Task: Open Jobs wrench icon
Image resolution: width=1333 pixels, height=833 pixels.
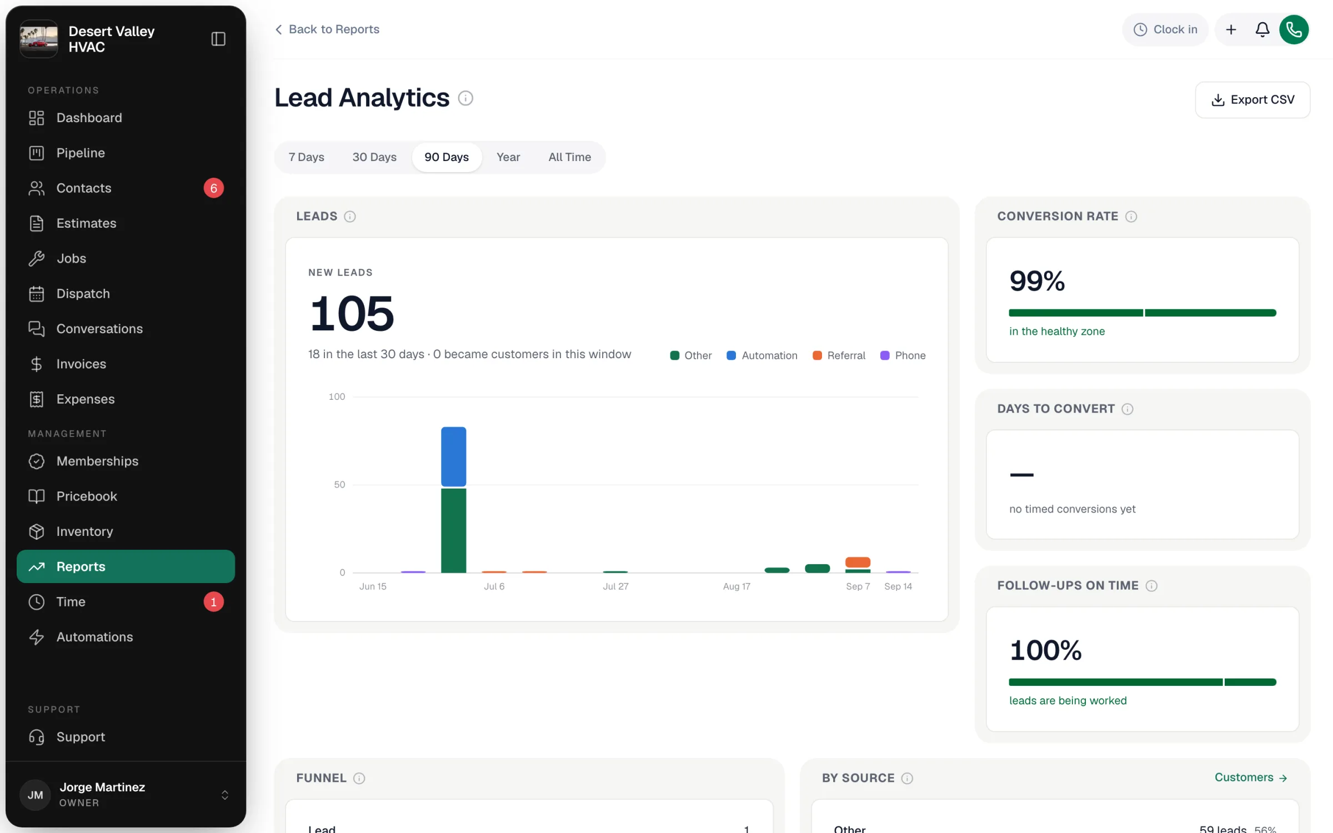Action: click(37, 258)
